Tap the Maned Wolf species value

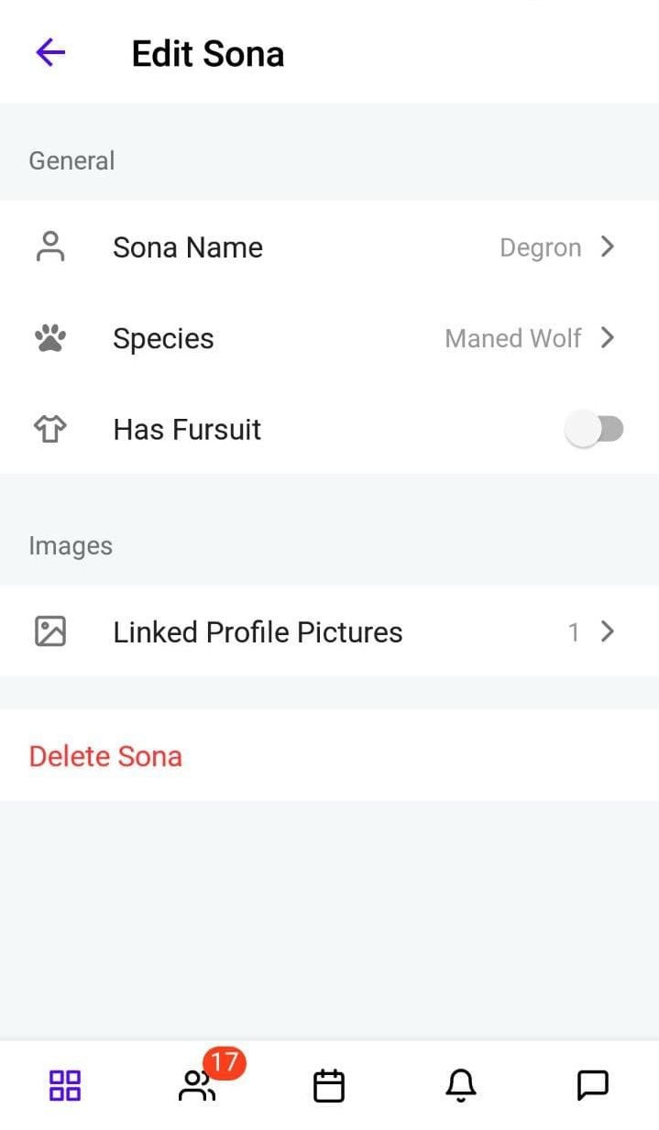point(512,339)
